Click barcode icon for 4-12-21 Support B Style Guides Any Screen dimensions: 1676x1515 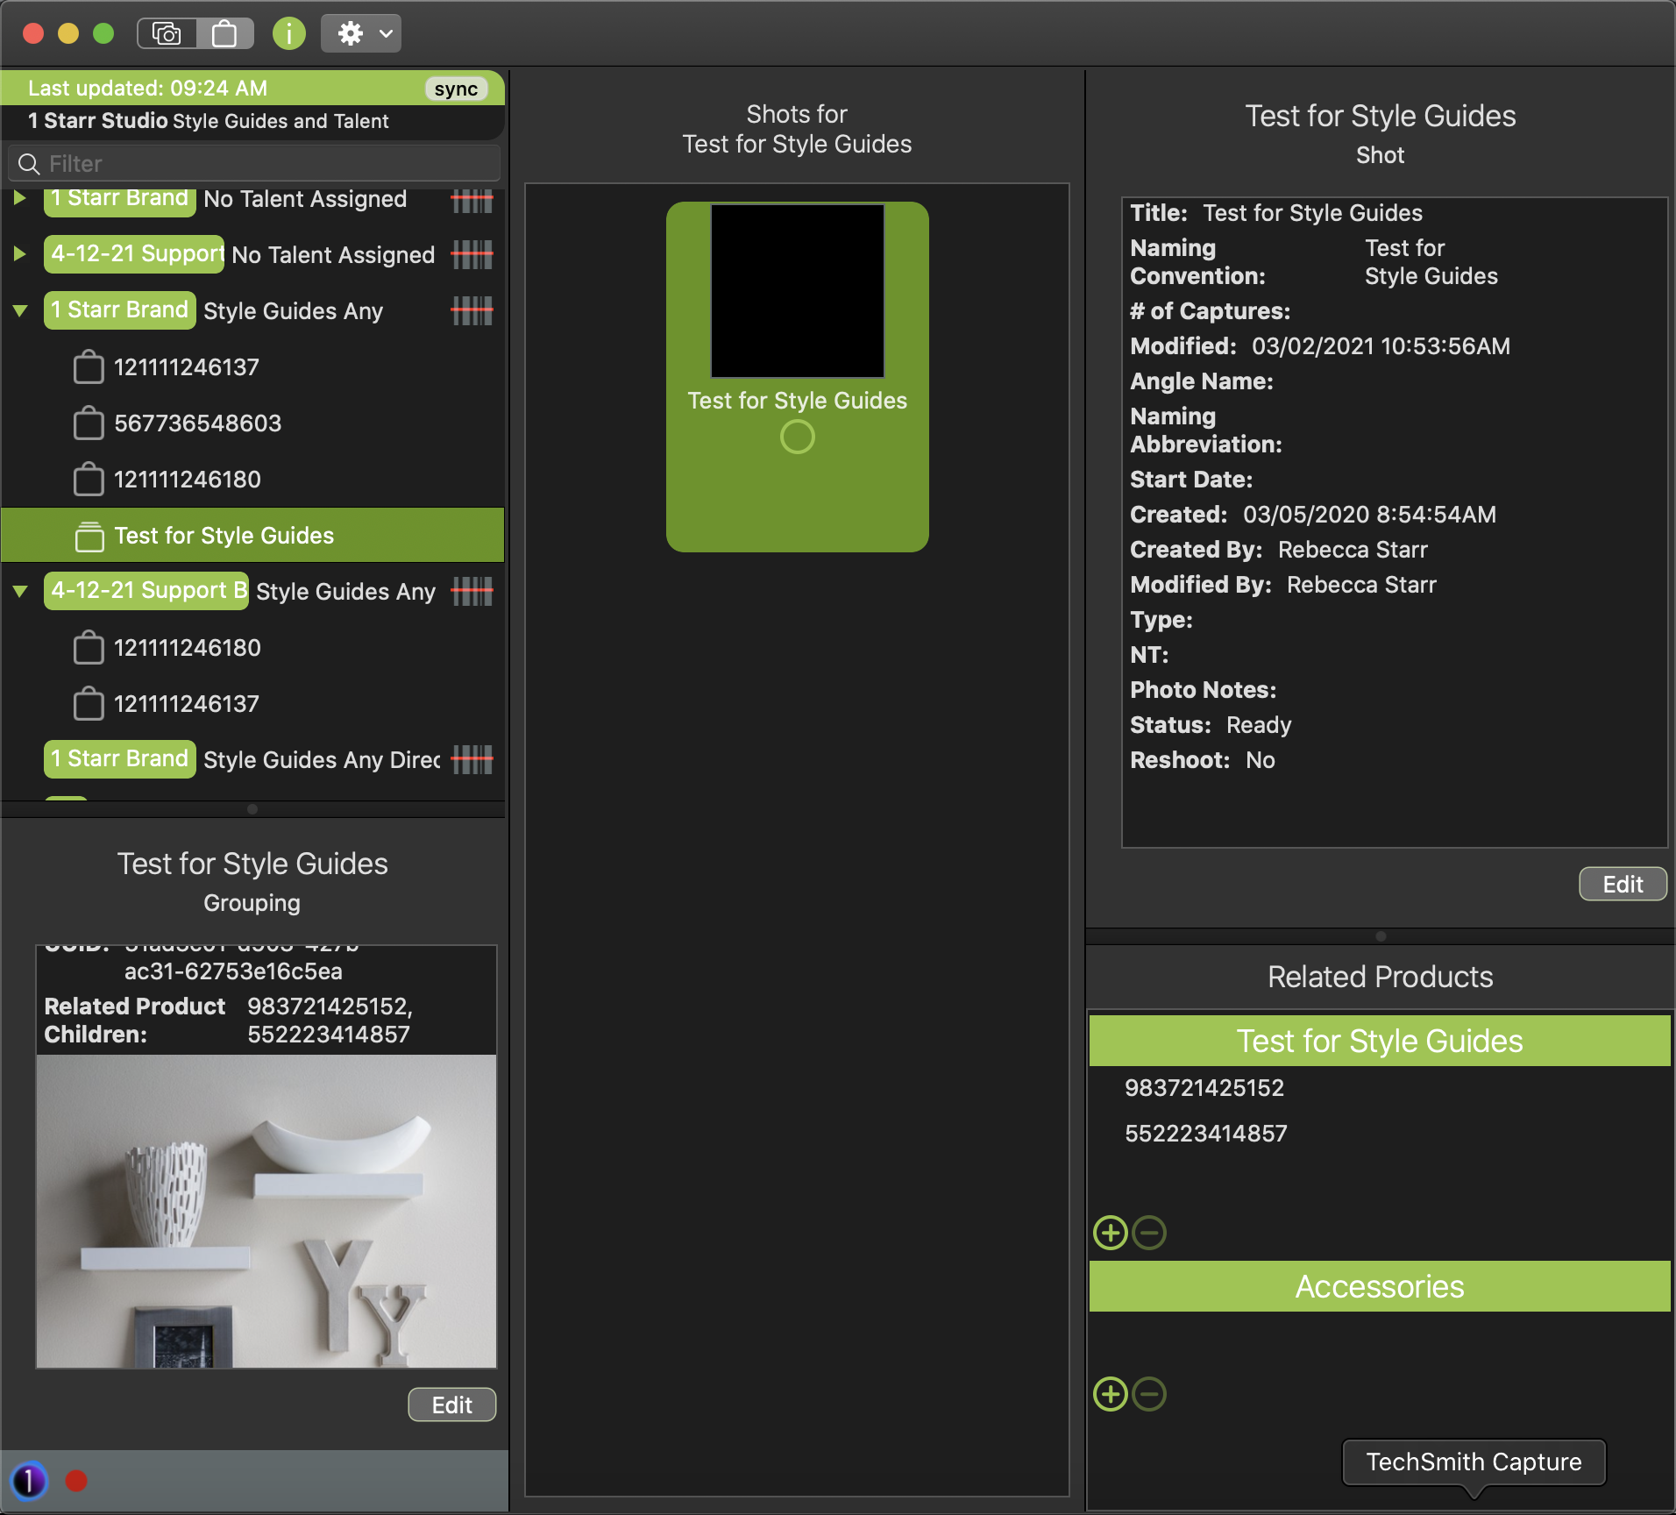(472, 592)
